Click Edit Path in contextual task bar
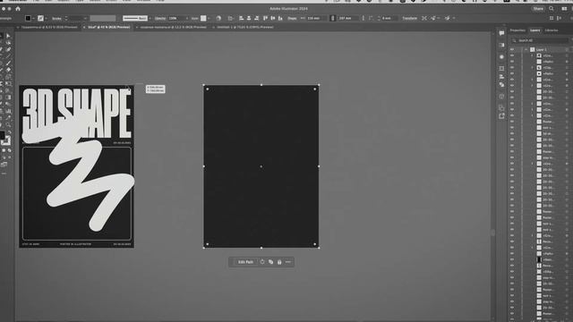The image size is (573, 322). coord(245,262)
